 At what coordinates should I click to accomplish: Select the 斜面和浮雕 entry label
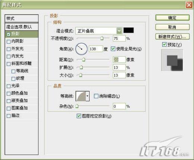click(x=22, y=63)
